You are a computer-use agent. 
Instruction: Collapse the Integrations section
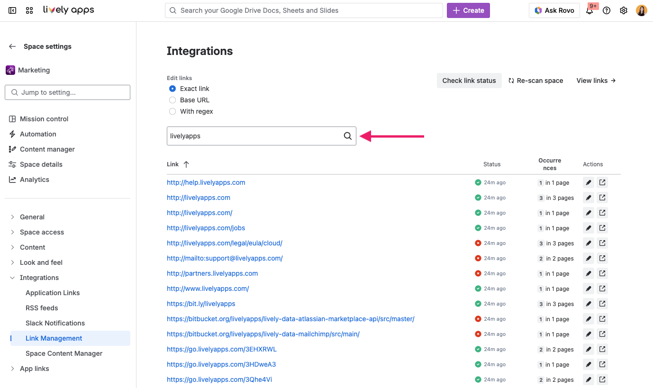(40, 277)
